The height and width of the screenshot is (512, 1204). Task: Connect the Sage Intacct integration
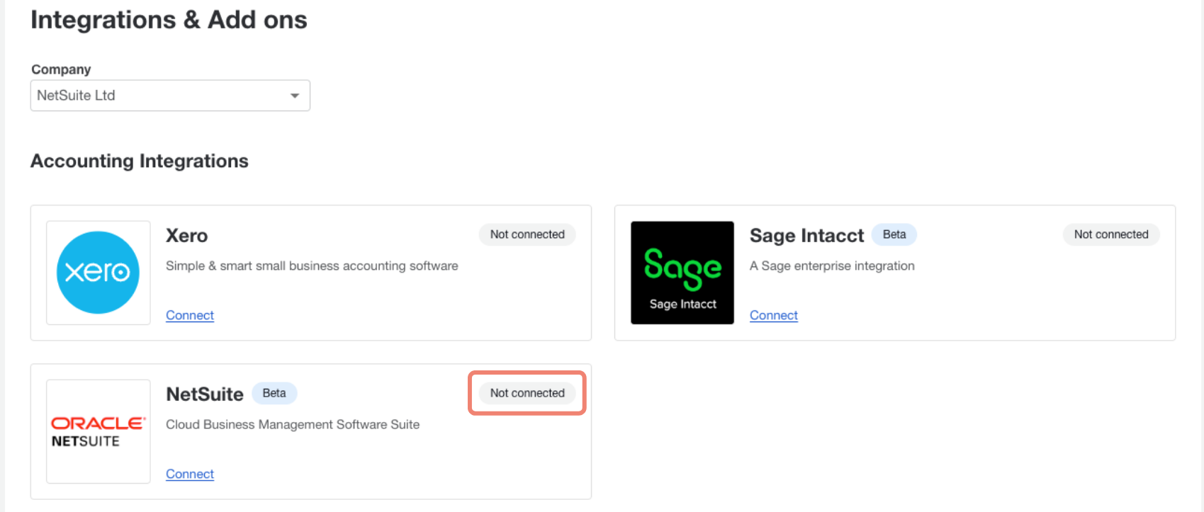pyautogui.click(x=774, y=315)
